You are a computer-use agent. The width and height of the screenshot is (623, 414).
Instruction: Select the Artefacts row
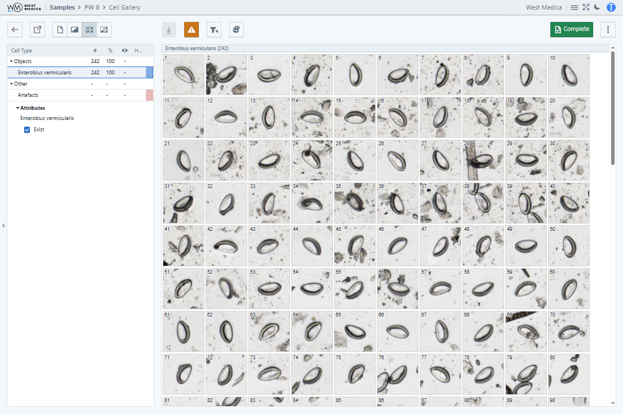click(80, 95)
